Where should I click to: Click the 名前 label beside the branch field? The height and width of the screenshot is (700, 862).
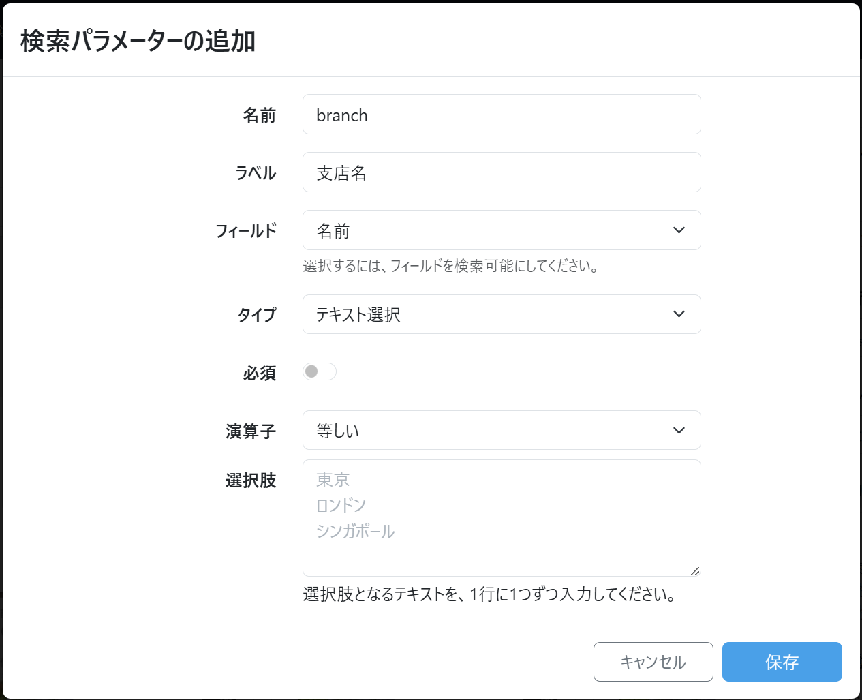[x=259, y=115]
